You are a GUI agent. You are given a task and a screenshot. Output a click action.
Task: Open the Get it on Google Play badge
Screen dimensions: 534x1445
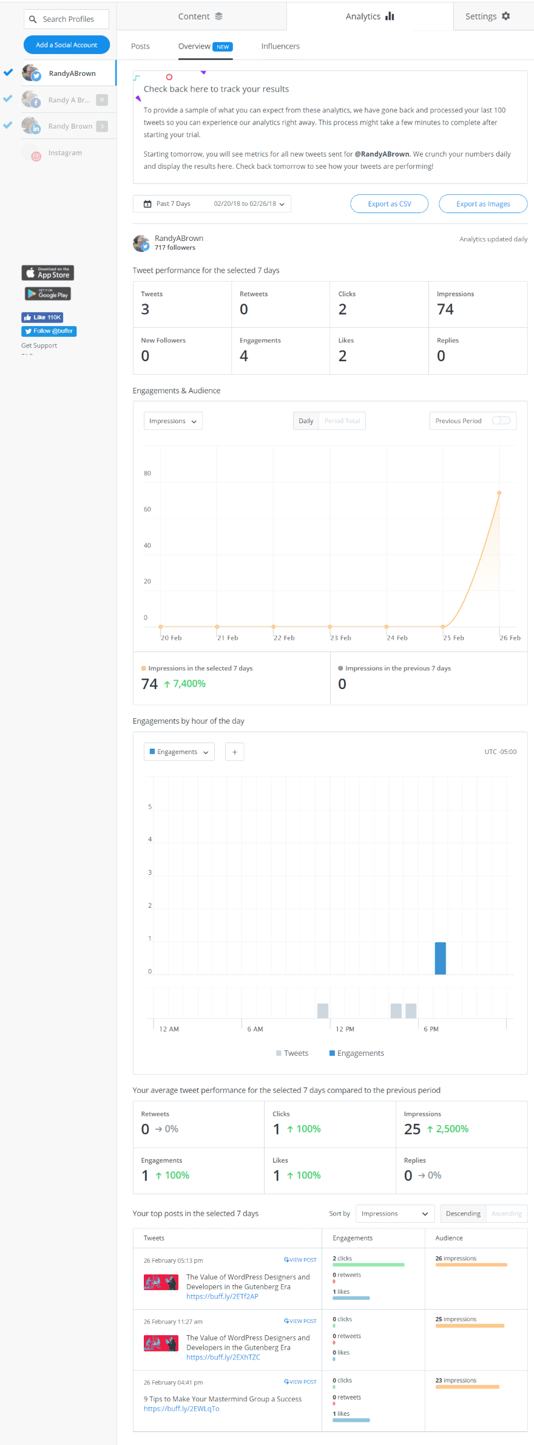click(x=48, y=294)
